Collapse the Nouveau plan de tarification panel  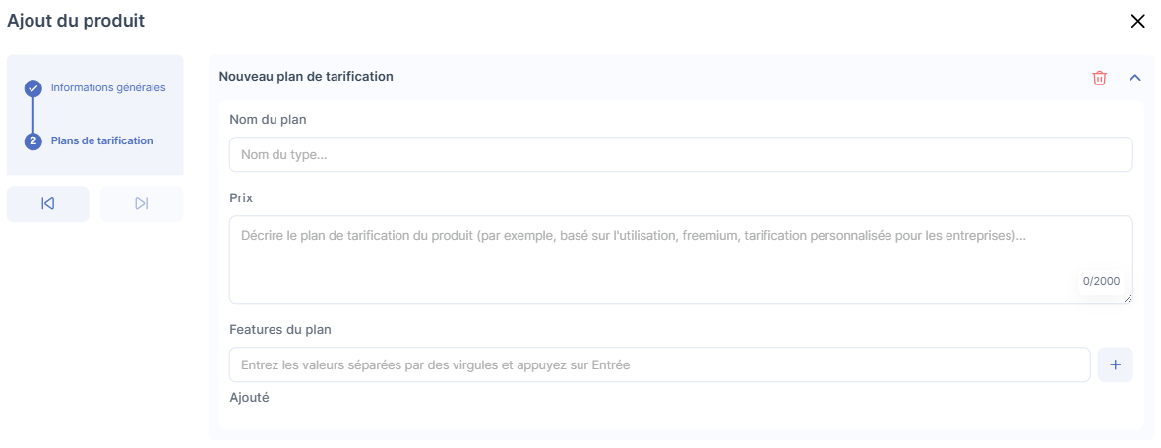tap(1134, 78)
